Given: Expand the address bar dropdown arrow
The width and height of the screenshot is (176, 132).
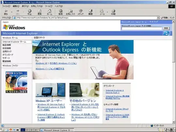Looking at the screenshot, I should point(158,18).
